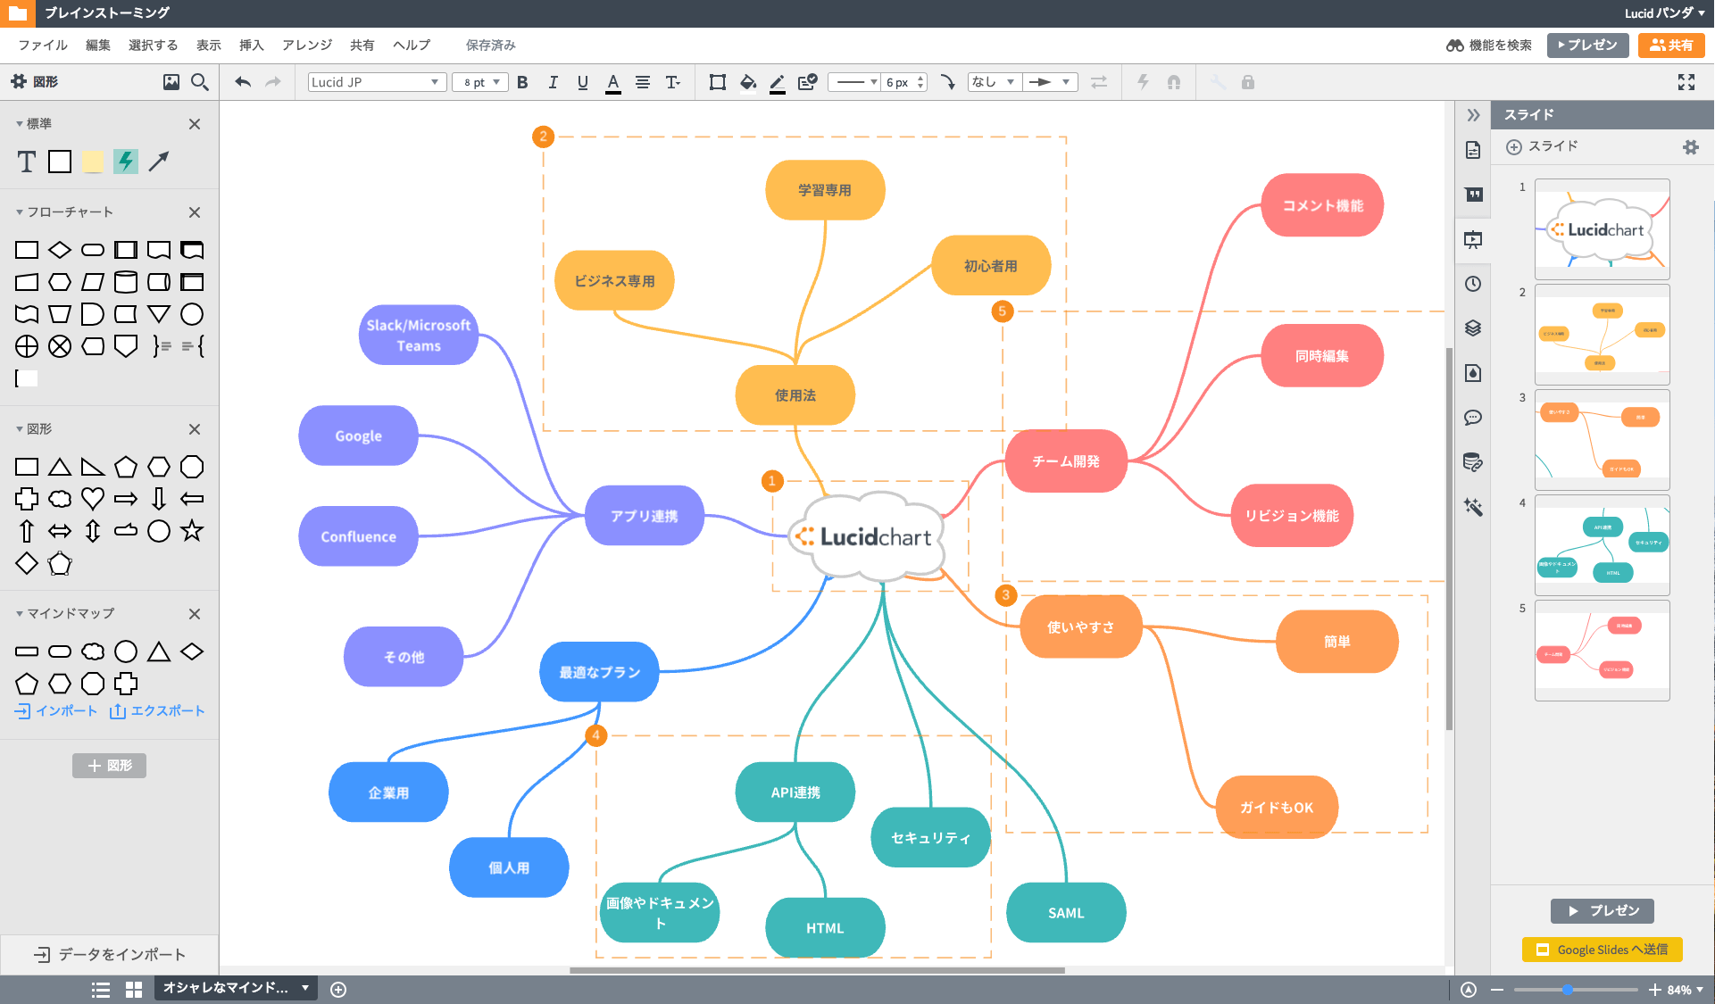Click the fill color paint bucket icon

pyautogui.click(x=748, y=82)
